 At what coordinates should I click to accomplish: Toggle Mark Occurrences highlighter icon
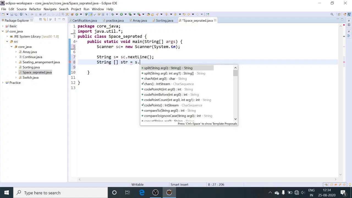coord(91,14)
